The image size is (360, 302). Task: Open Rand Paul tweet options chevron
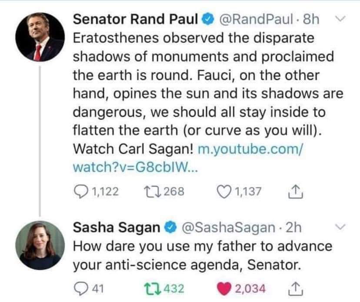coord(341,19)
